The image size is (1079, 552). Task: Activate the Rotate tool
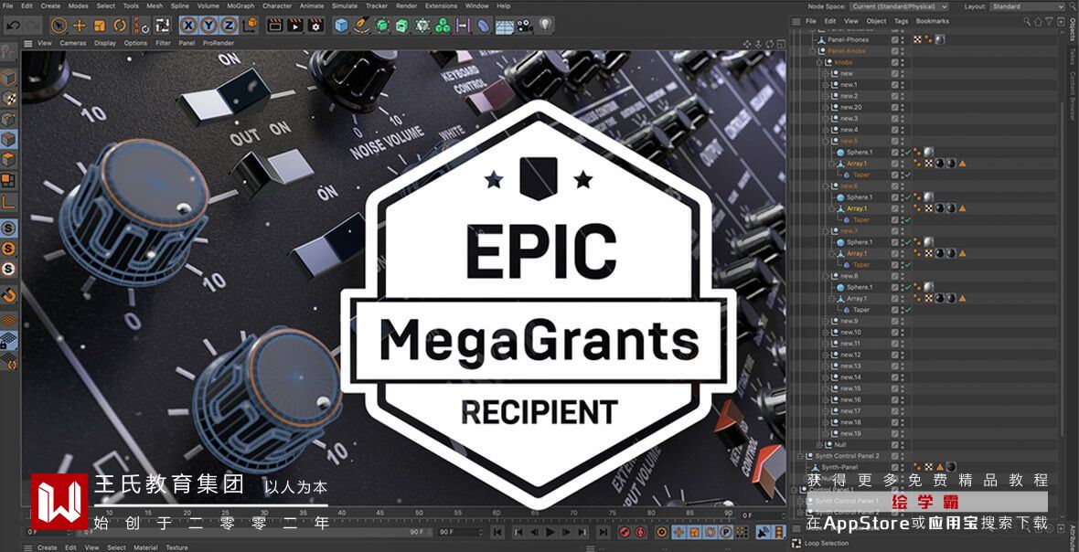click(121, 27)
